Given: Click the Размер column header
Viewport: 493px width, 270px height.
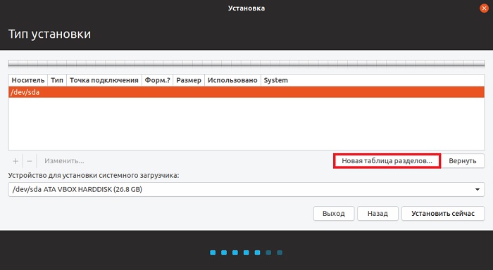Looking at the screenshot, I should (189, 80).
